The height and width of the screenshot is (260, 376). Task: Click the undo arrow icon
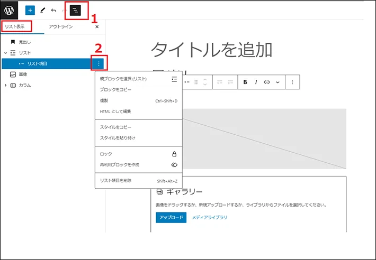(54, 10)
